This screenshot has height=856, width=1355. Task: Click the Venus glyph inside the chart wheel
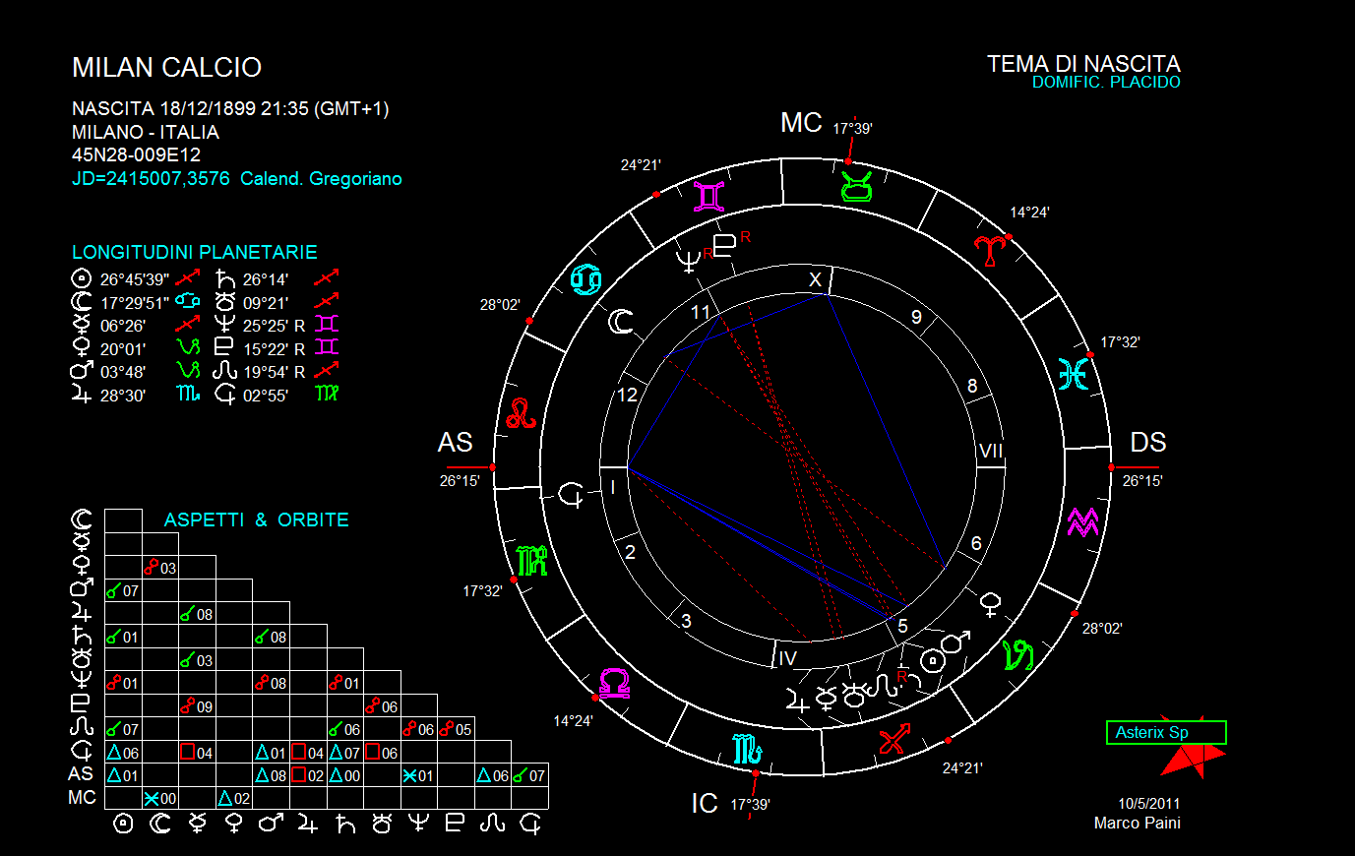[991, 605]
